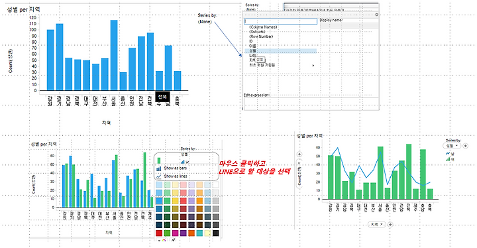Click the Show as lines chart icon
This screenshot has height=248, width=477.
pos(159,176)
